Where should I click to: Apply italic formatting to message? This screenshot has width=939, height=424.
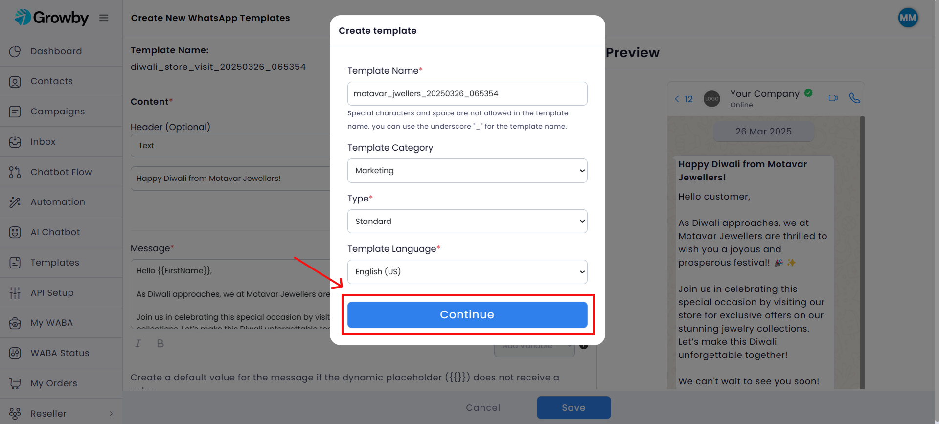tap(138, 343)
